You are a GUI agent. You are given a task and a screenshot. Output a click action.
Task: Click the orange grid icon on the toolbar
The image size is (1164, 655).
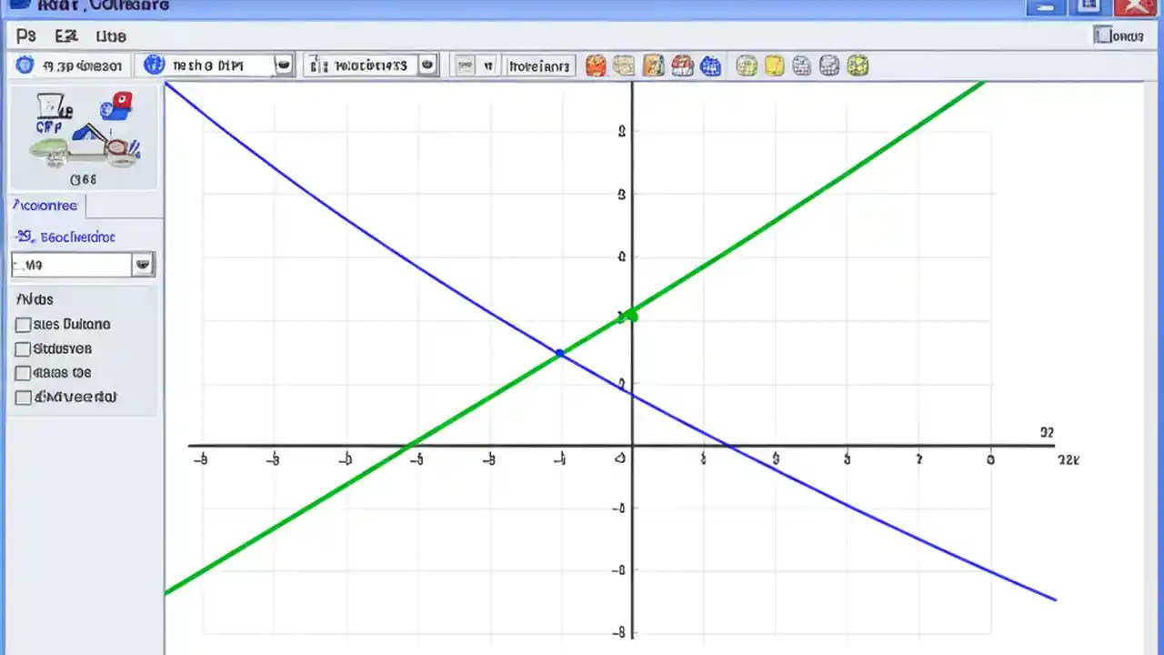pyautogui.click(x=596, y=65)
